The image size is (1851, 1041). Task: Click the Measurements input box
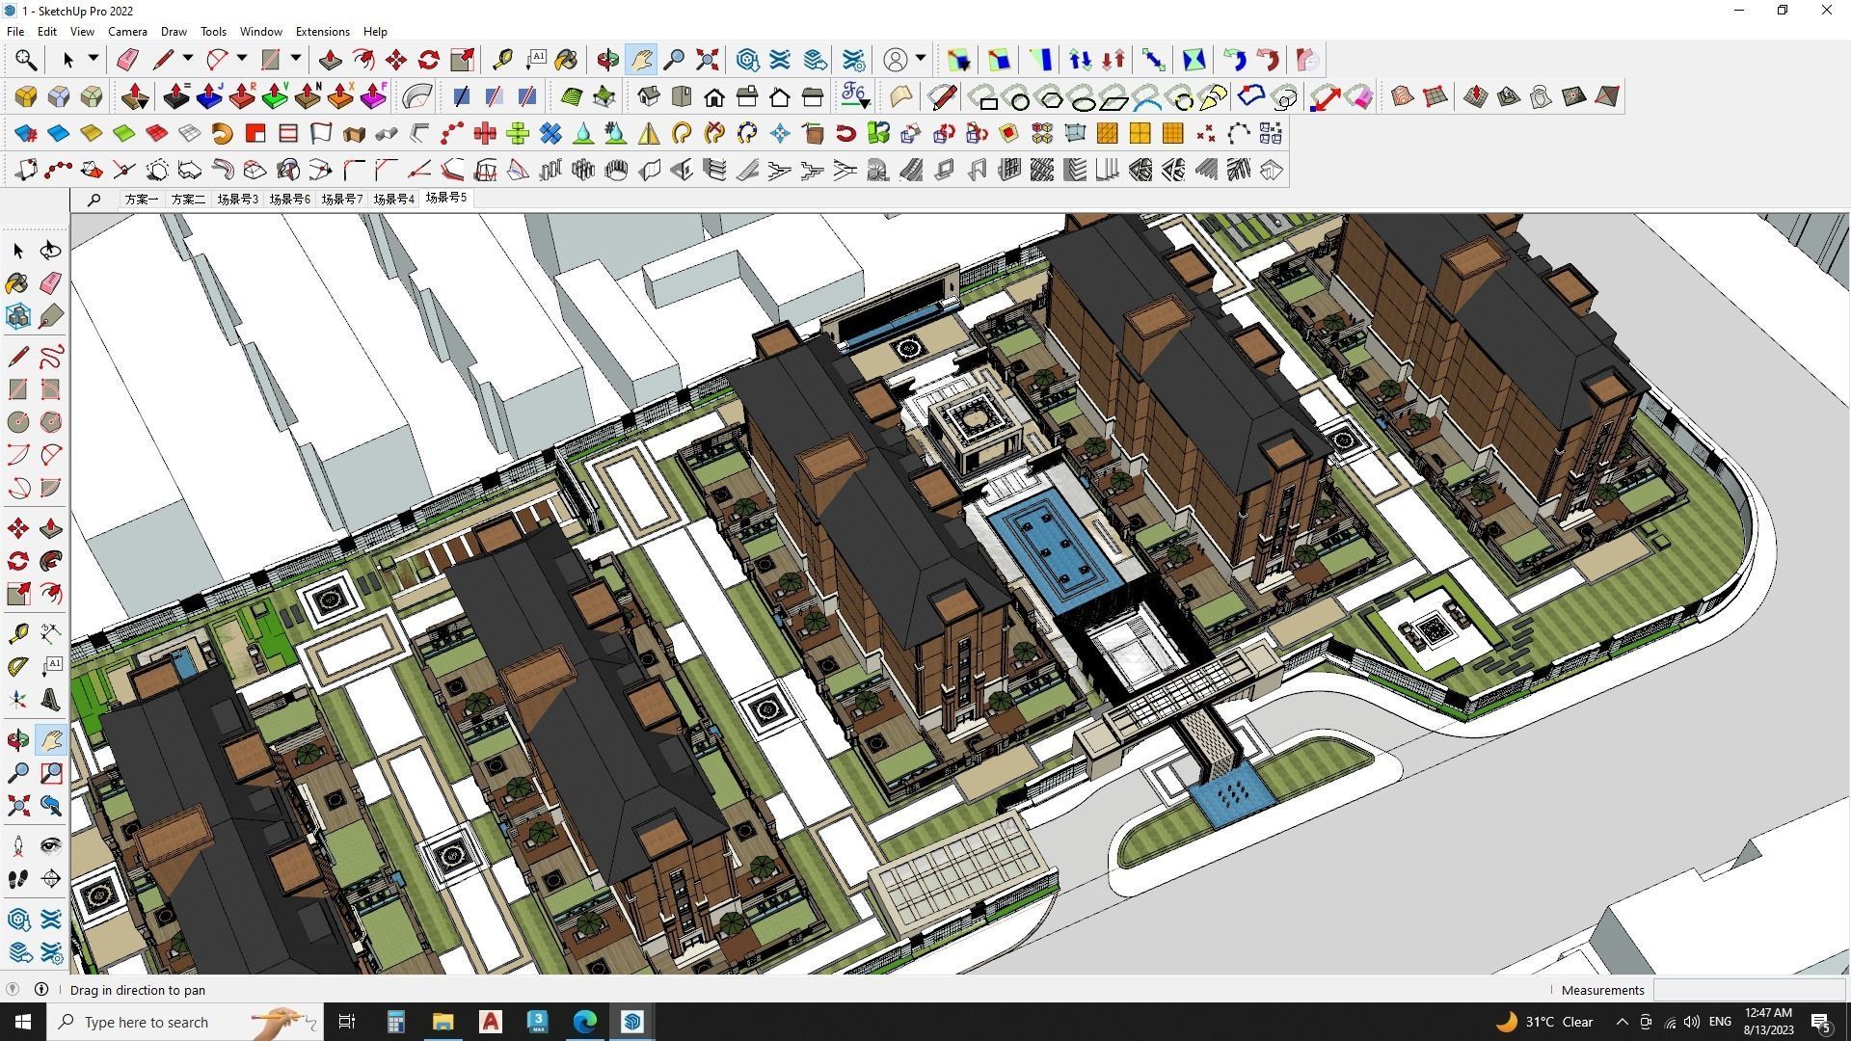click(x=1748, y=990)
